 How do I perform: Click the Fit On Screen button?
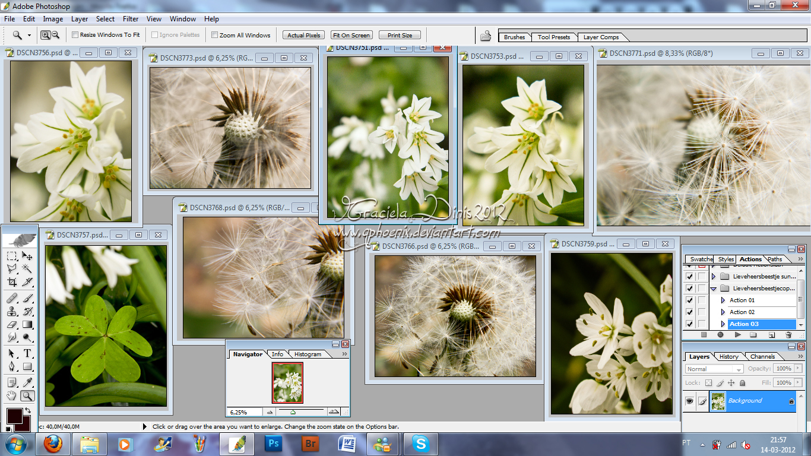[x=352, y=35]
